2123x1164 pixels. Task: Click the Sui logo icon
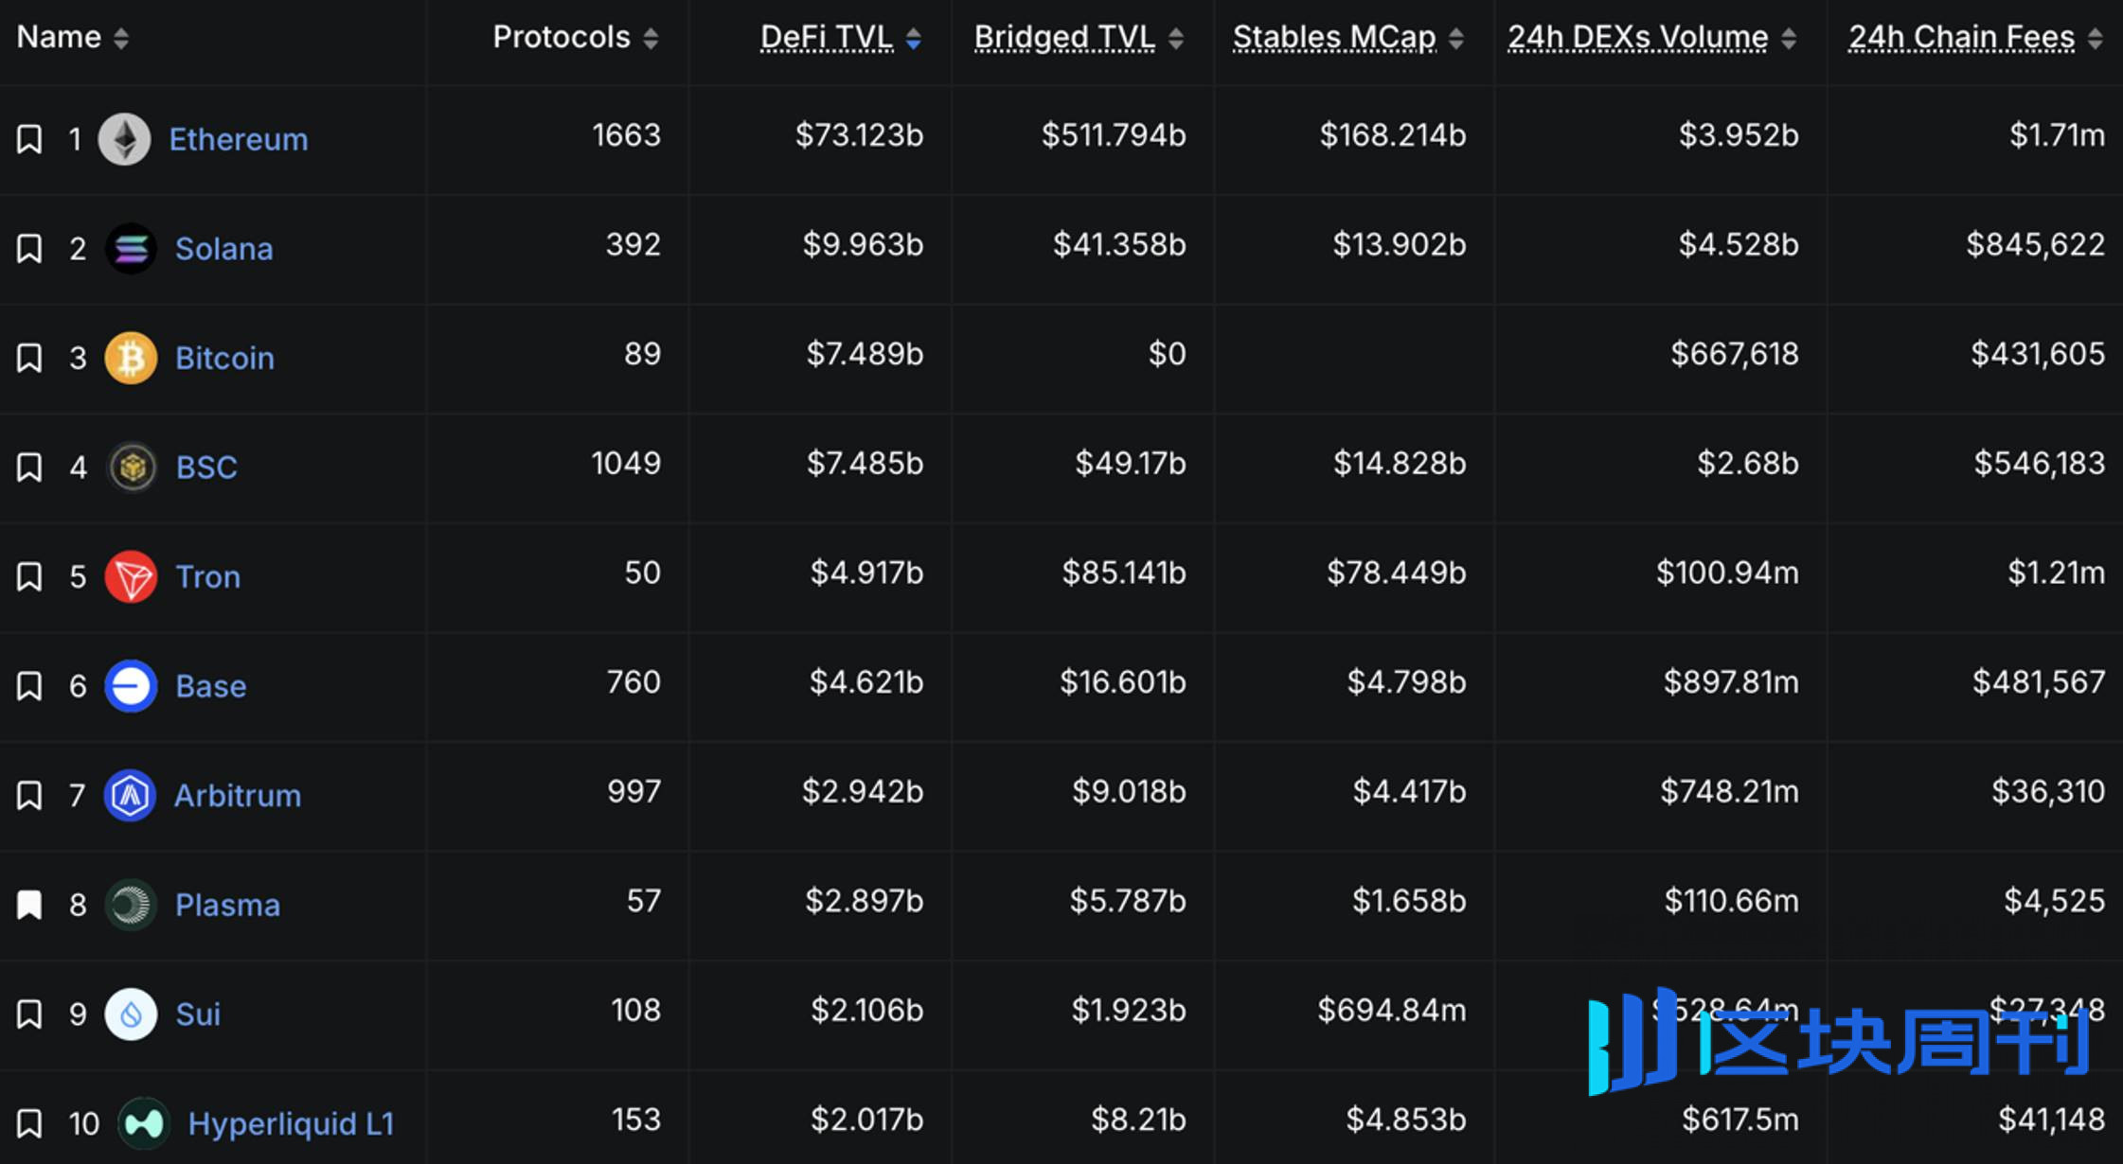tap(131, 1014)
